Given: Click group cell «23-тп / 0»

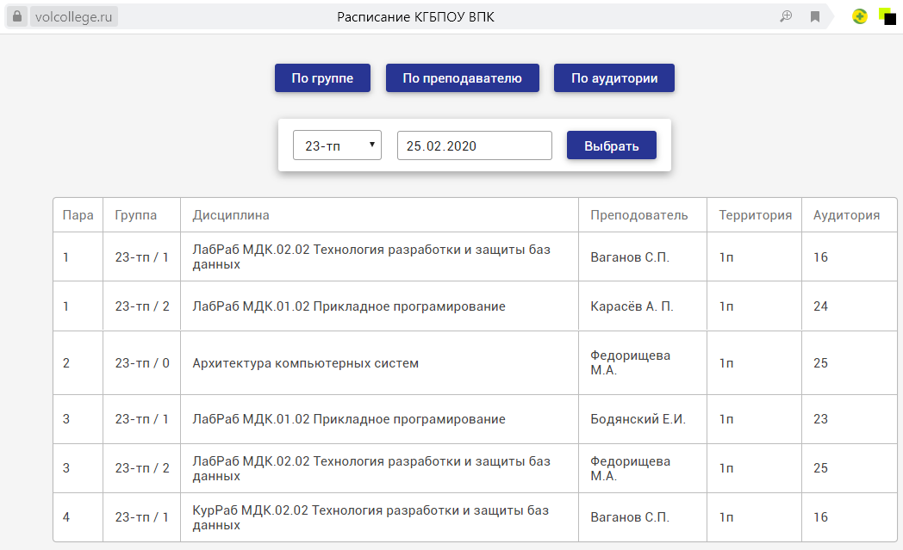Looking at the screenshot, I should click(141, 363).
